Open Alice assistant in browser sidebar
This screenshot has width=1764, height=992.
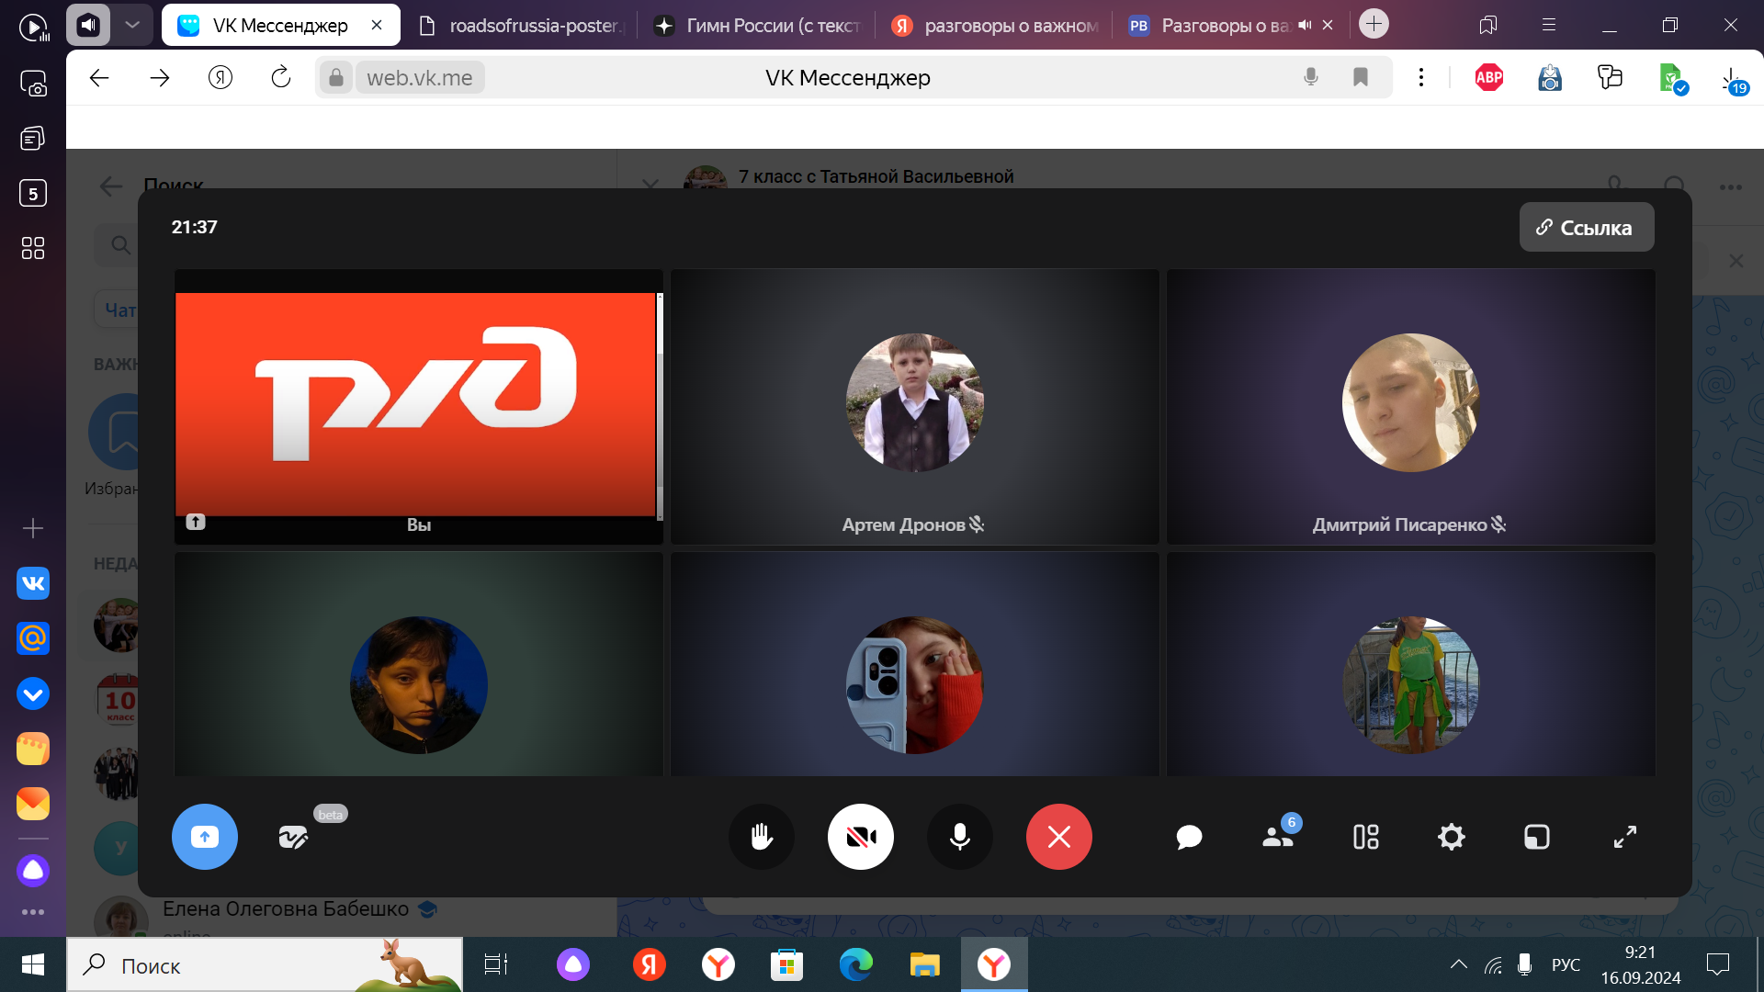[x=33, y=870]
